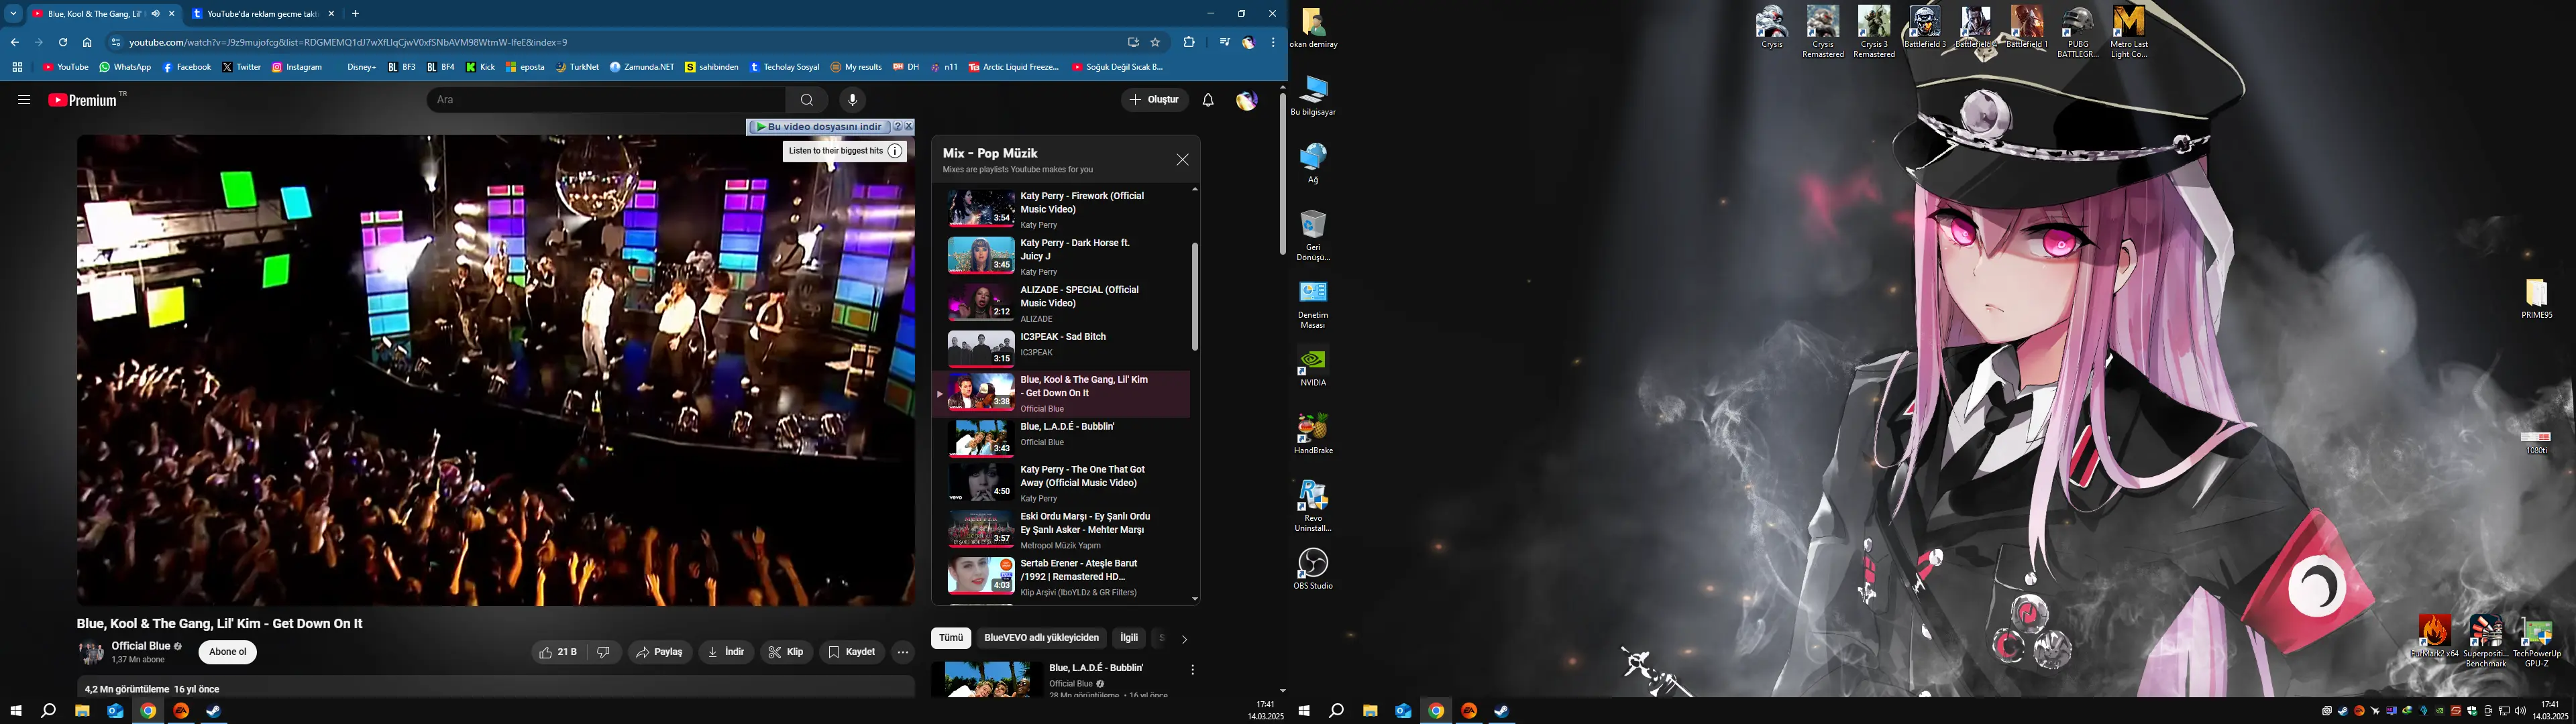This screenshot has height=724, width=2576.
Task: Select the Metro Last Light desktop shortcut
Action: 2129,32
